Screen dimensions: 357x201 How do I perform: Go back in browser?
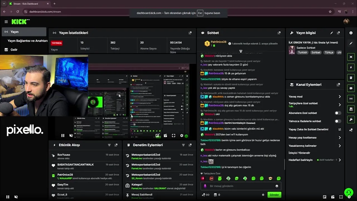coord(4,12)
